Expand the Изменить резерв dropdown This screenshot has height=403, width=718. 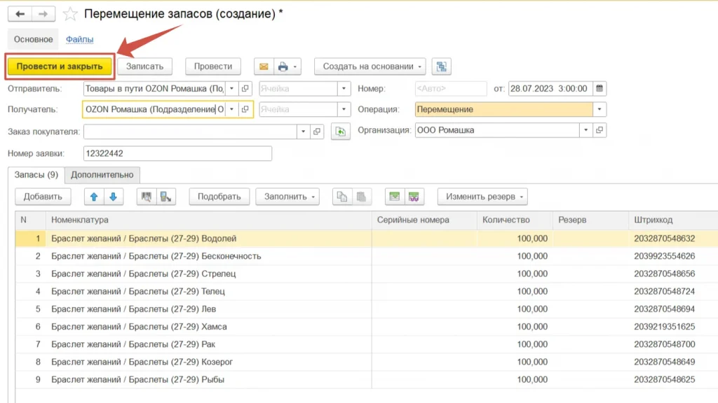482,197
